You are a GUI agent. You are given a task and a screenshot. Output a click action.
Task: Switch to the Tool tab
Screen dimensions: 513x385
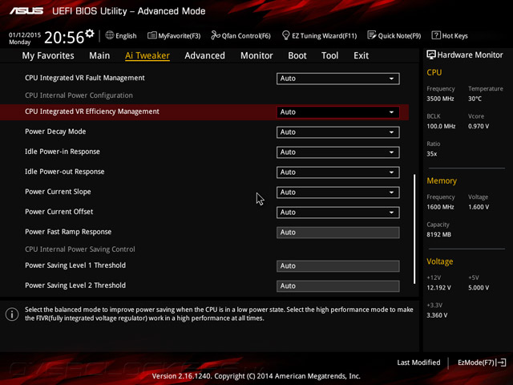click(329, 55)
